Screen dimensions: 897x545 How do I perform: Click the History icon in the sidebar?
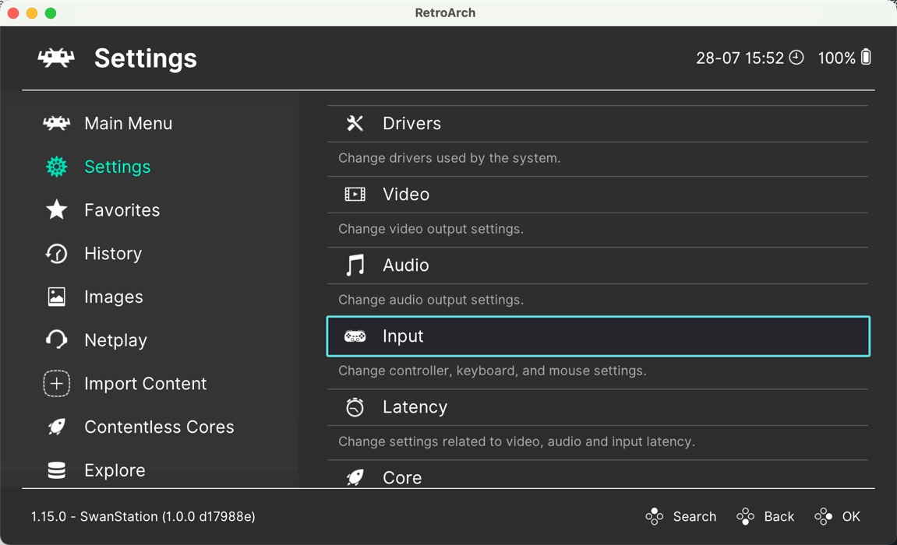56,253
